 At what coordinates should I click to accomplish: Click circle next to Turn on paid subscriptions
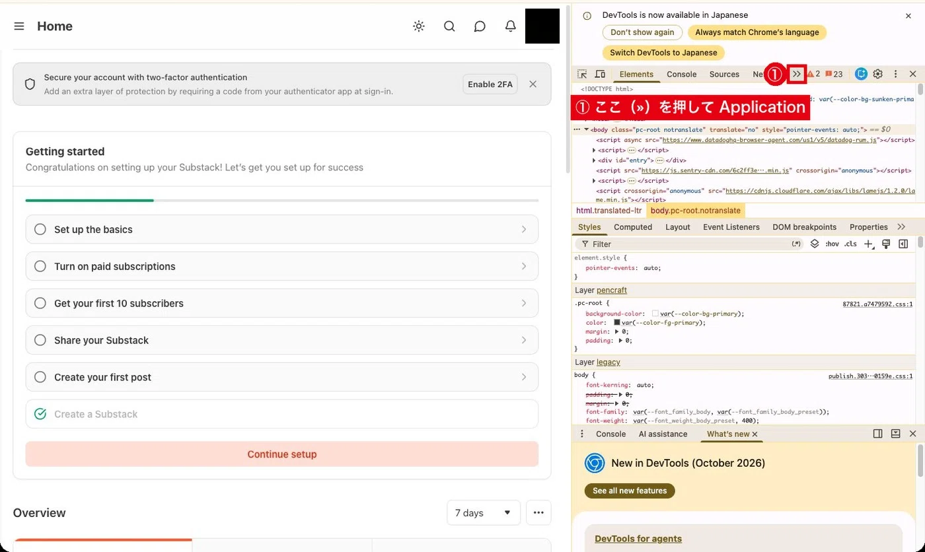pos(40,266)
